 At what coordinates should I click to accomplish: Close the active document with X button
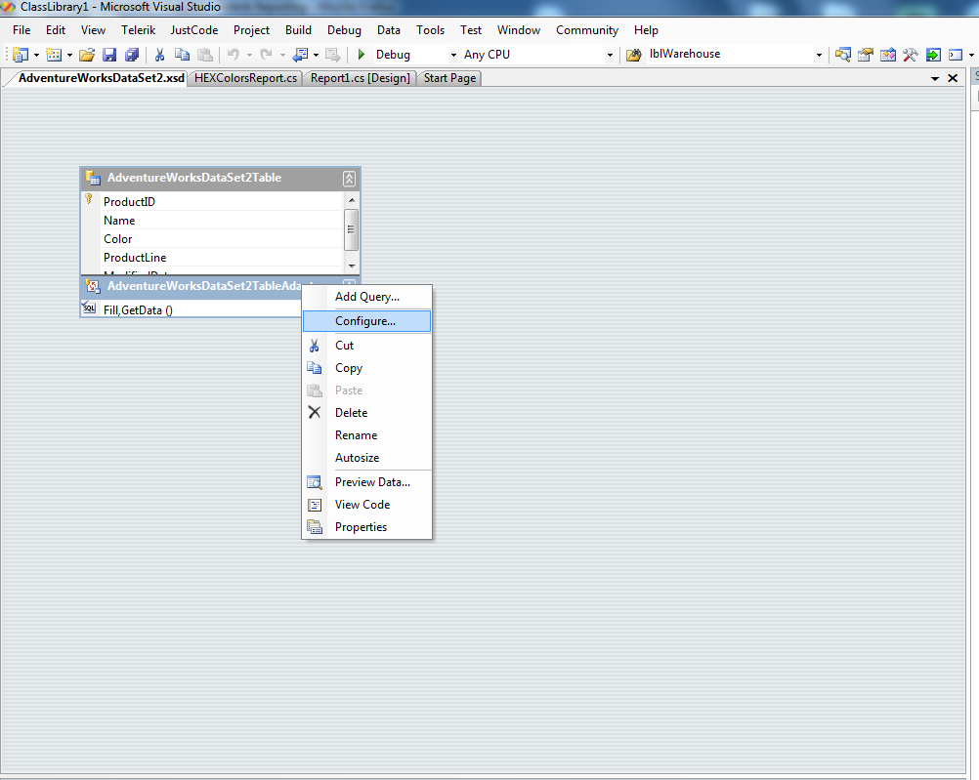pos(953,78)
